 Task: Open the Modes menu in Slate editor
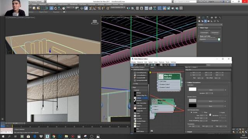click(x=134, y=62)
